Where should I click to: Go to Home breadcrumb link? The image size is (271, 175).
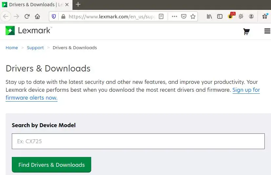coord(12,48)
